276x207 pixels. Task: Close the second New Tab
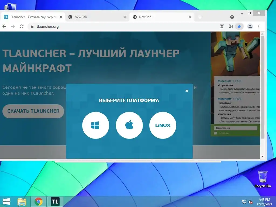click(x=190, y=17)
